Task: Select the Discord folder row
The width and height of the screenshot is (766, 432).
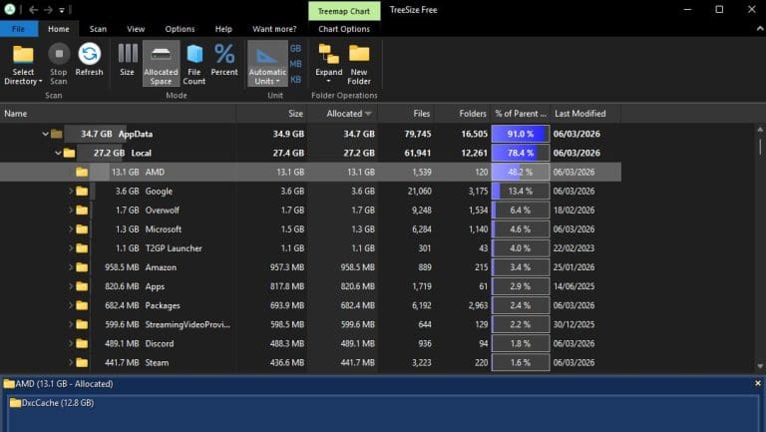Action: point(310,343)
